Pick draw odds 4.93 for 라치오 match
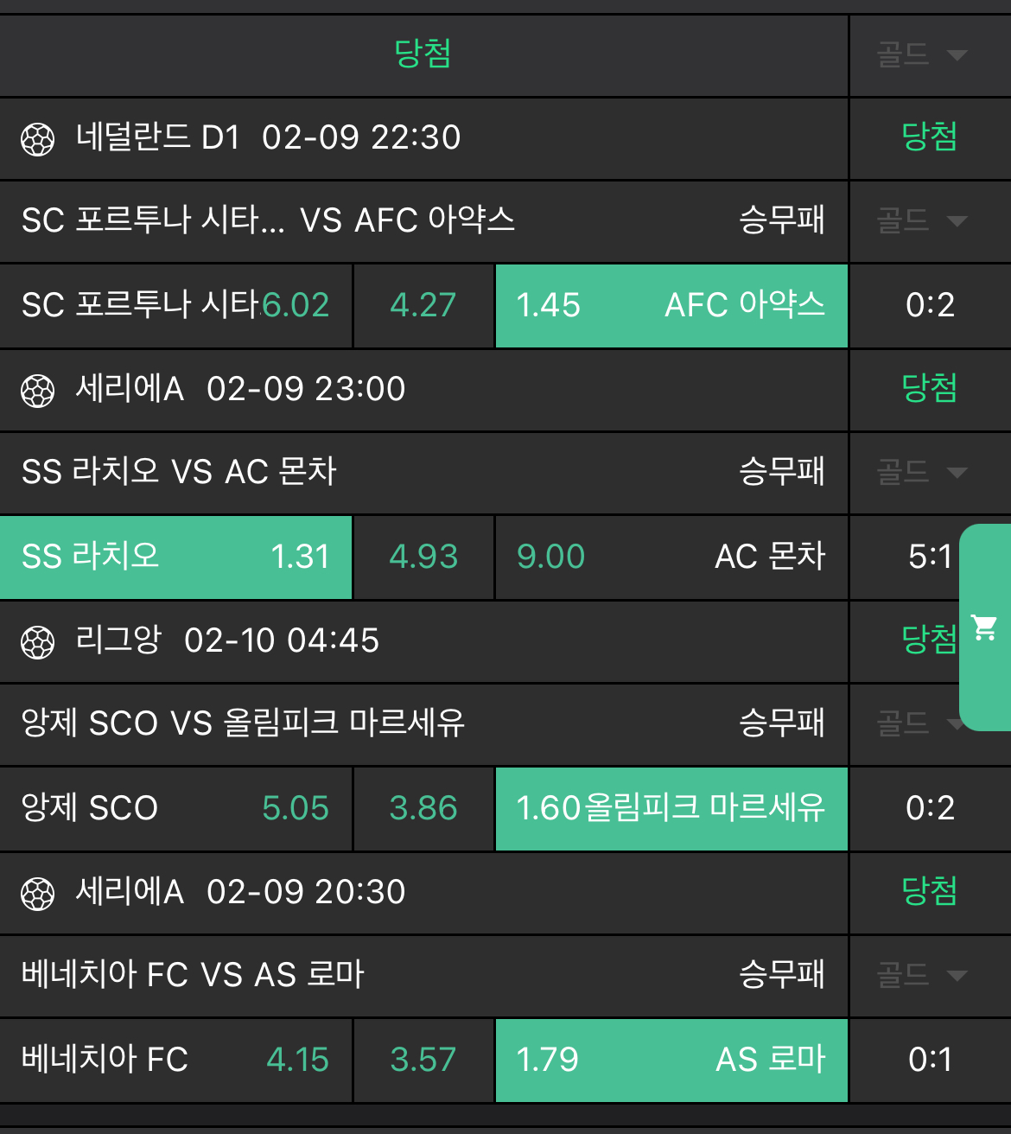1011x1134 pixels. point(423,557)
